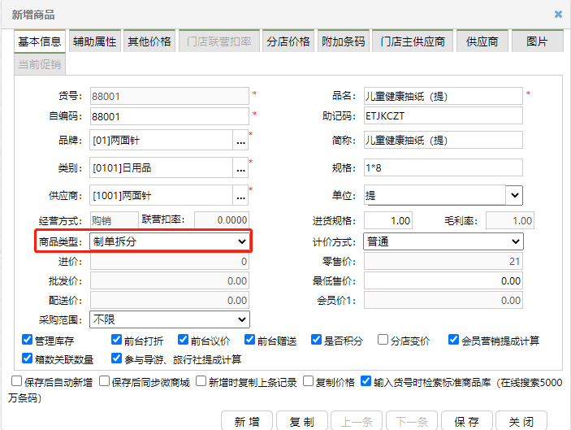This screenshot has height=430, width=571.
Task: Go to the 附加条码 tab
Action: [x=343, y=41]
